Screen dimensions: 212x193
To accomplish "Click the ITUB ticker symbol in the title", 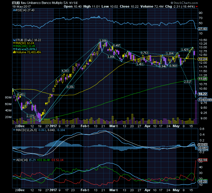I will [16, 3].
